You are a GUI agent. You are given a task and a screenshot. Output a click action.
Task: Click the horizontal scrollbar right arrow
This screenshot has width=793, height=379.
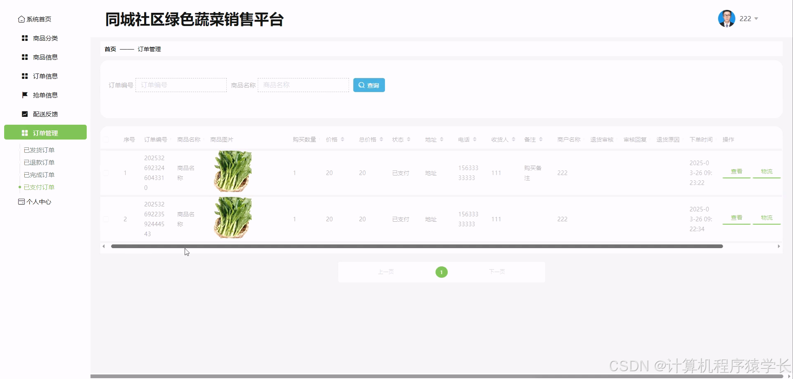pyautogui.click(x=780, y=246)
